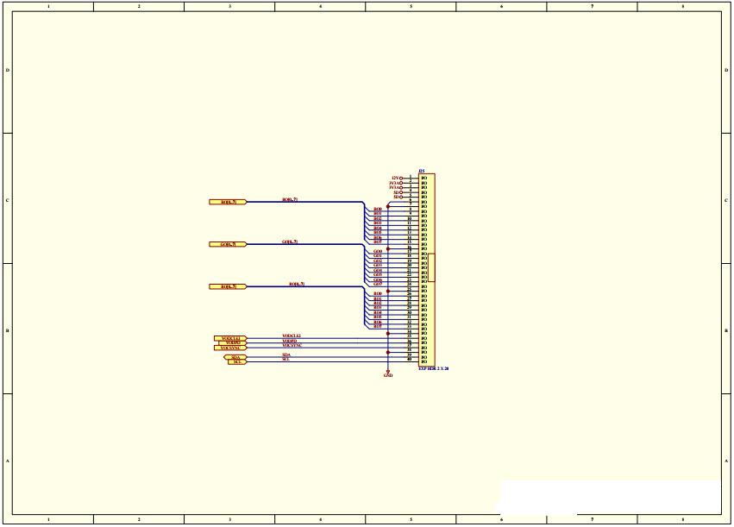The height and width of the screenshot is (527, 734).
Task: Click the GND power symbol below the connector
Action: pos(388,371)
